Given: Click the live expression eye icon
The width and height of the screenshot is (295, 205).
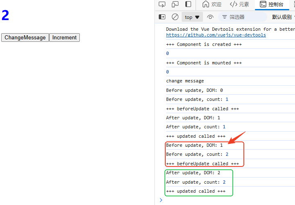Looking at the screenshot, I should pos(210,17).
